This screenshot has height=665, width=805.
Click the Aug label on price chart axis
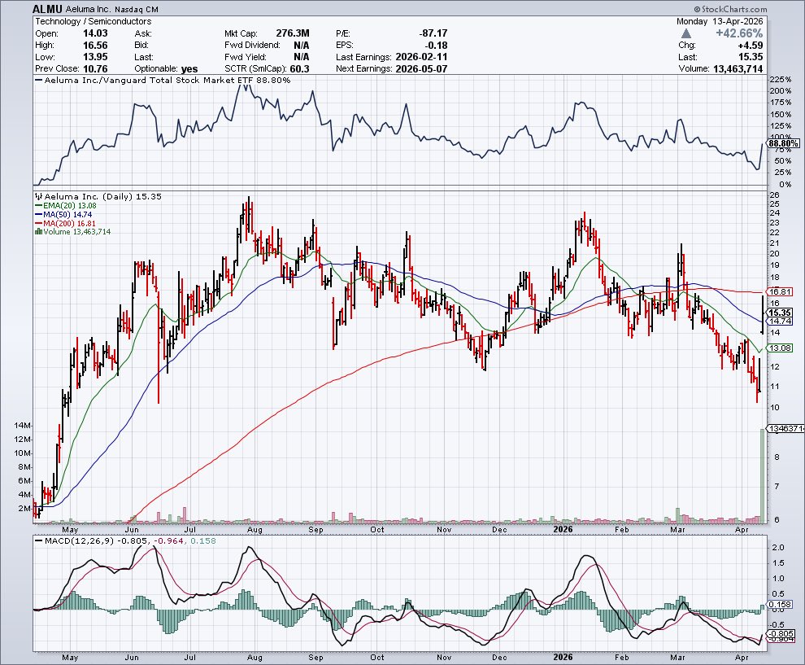coord(255,529)
